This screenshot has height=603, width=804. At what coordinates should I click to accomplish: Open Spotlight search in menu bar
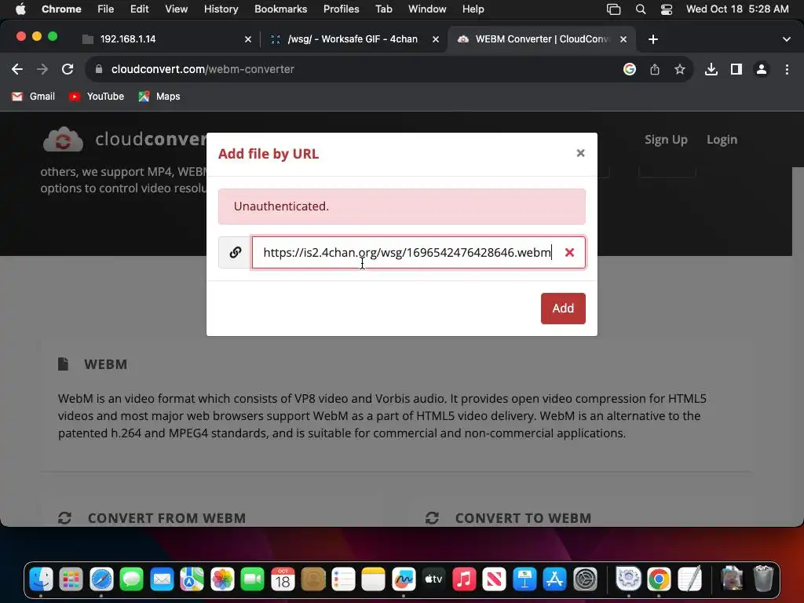pyautogui.click(x=641, y=9)
